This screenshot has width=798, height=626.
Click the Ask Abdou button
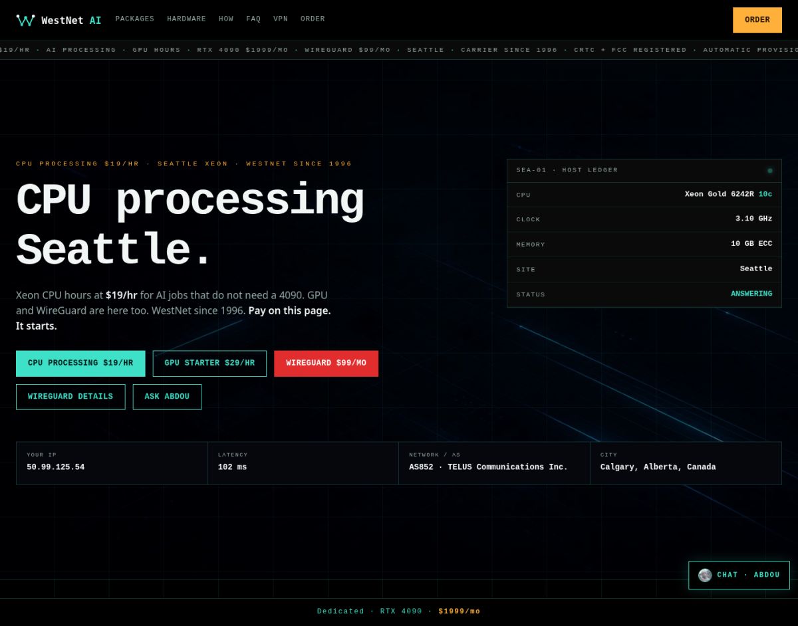(167, 397)
